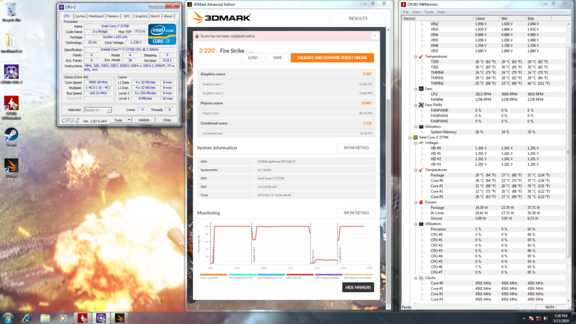576x324 pixels.
Task: Show hidden icons in the system tray
Action: (x=524, y=318)
